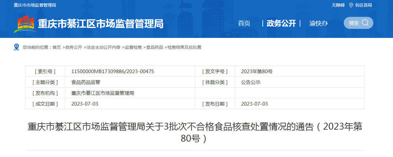This screenshot has width=393, height=157.
Task: Click the breadcrumb location marker icon
Action: click(17, 47)
